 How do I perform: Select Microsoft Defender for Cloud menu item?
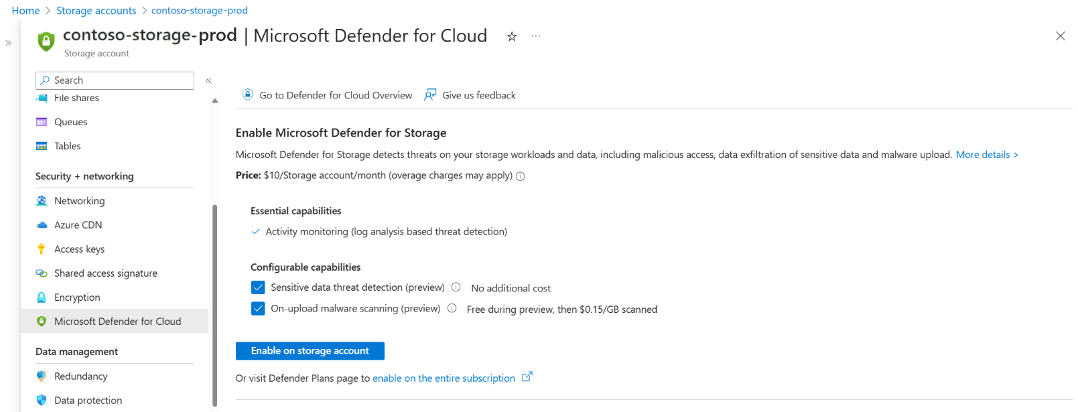115,322
